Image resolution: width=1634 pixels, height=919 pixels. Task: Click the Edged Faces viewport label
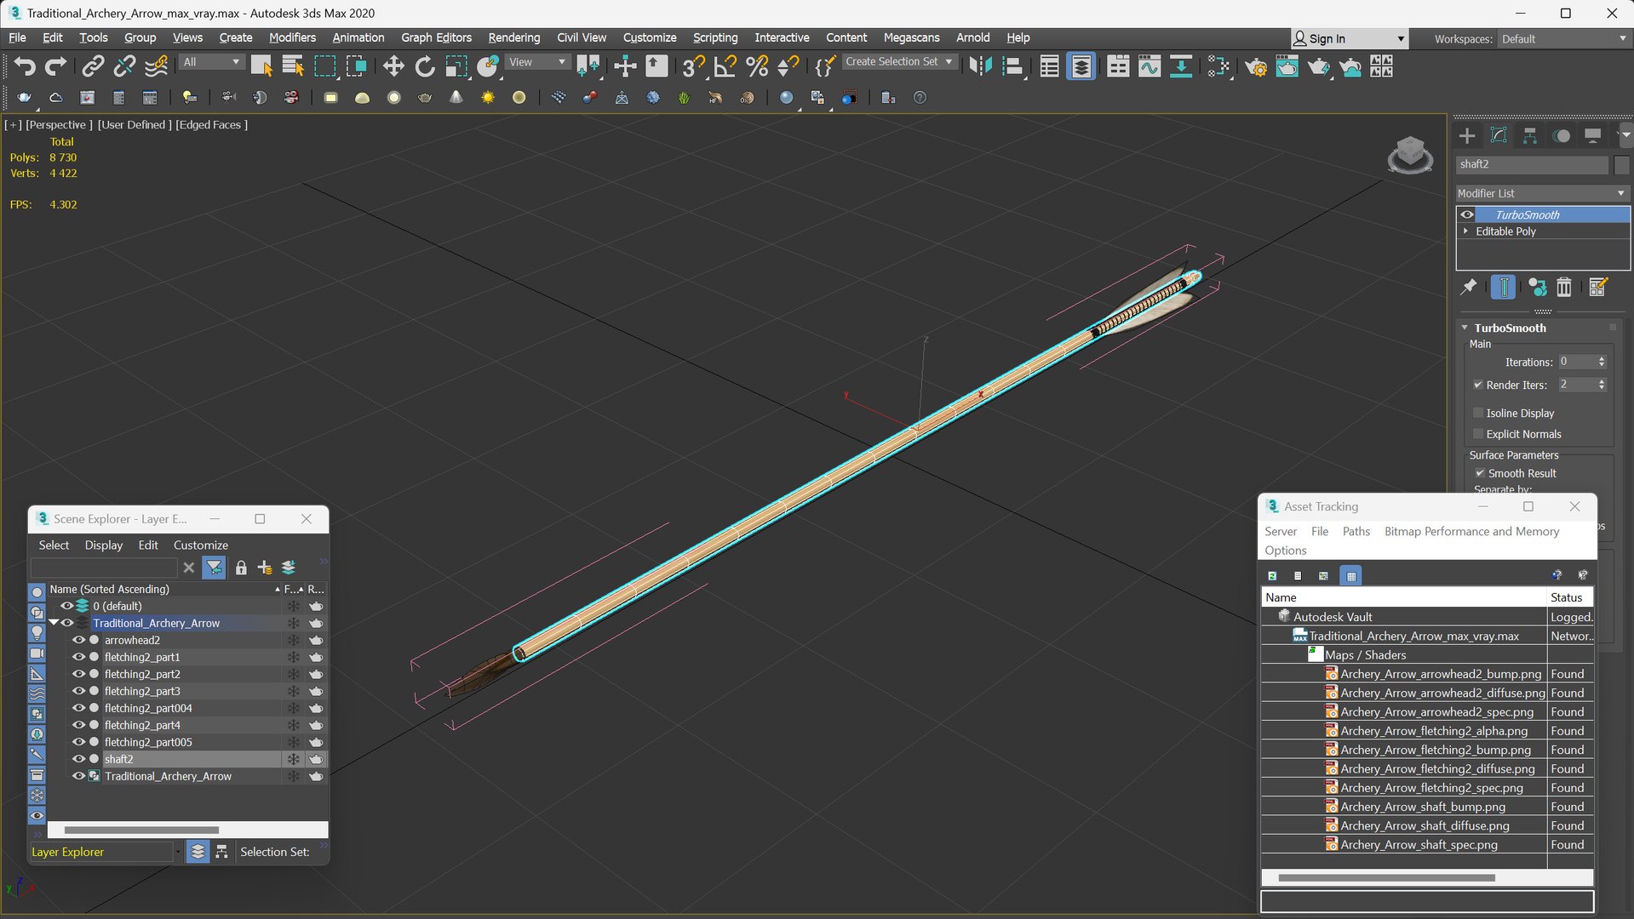(211, 124)
